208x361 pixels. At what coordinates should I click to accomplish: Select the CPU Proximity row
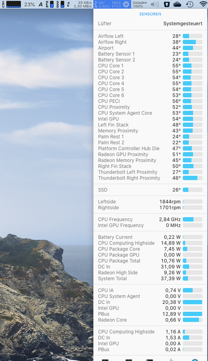(150, 107)
